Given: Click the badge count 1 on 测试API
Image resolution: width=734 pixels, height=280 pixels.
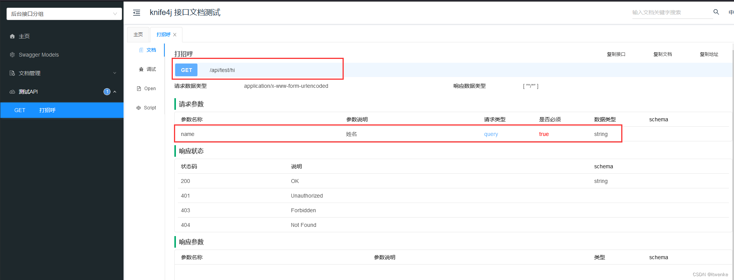Looking at the screenshot, I should pos(107,92).
